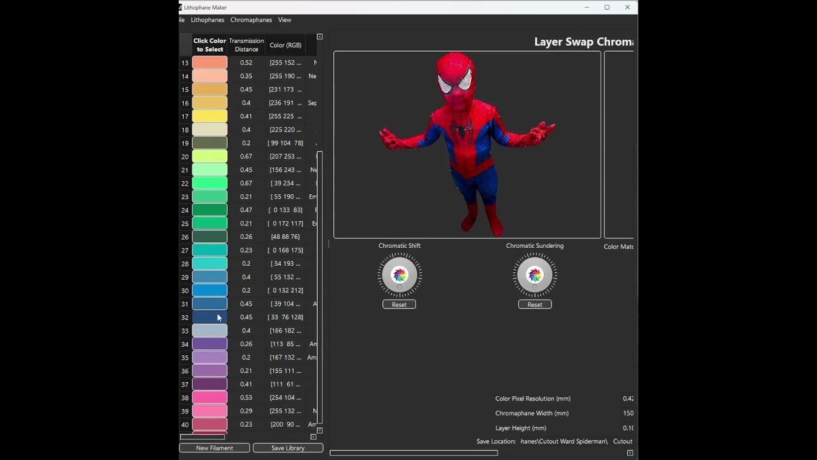The image size is (817, 460).
Task: Choose the row 16 sand-colored swatch
Action: click(209, 103)
